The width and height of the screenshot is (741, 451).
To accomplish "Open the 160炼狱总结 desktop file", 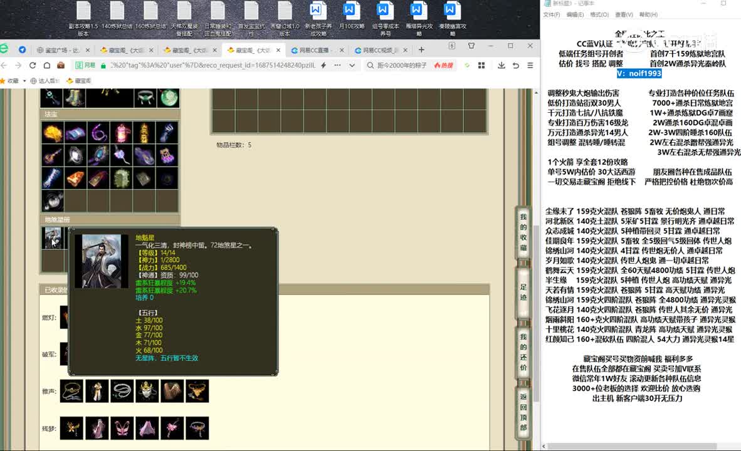I will [150, 16].
